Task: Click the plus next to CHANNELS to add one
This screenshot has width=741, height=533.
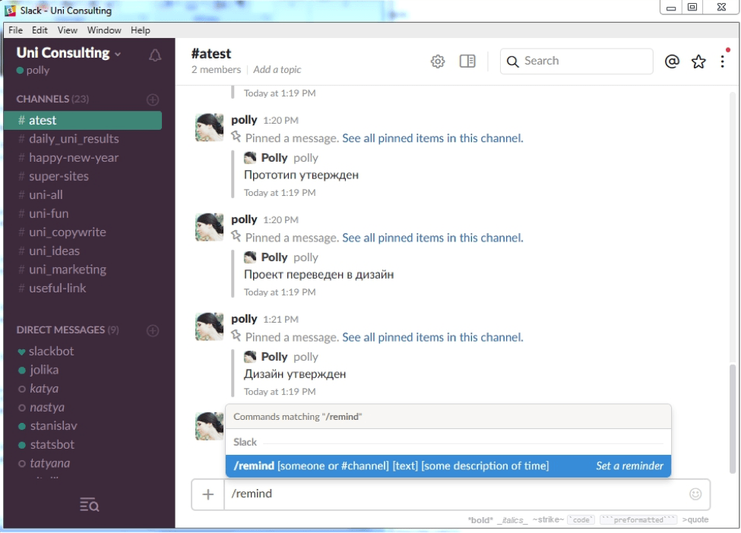Action: coord(152,99)
